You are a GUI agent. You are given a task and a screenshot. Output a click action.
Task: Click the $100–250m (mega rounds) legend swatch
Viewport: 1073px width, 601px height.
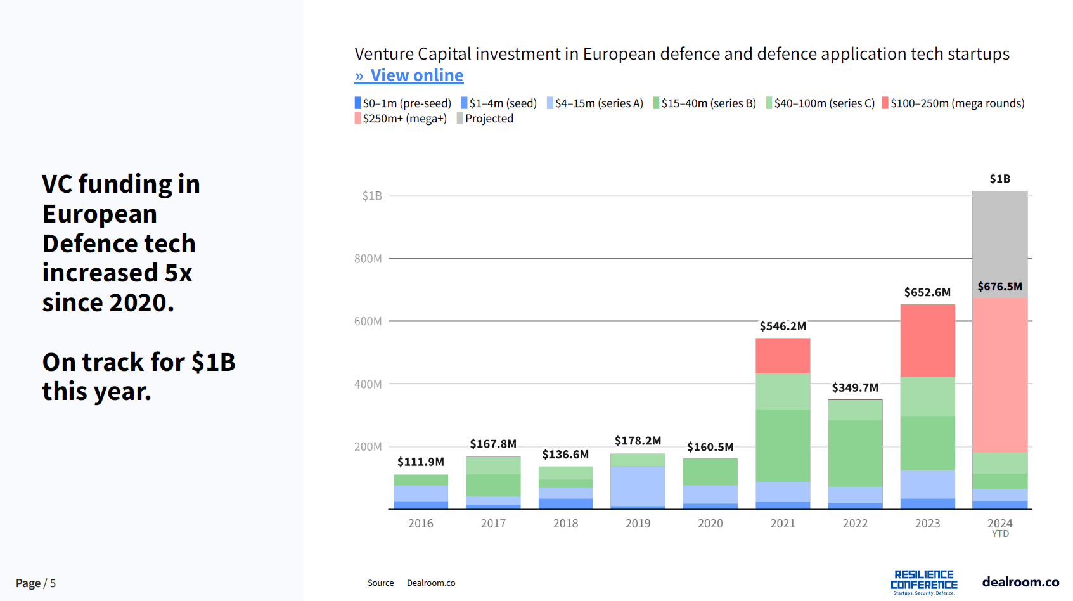pyautogui.click(x=885, y=103)
